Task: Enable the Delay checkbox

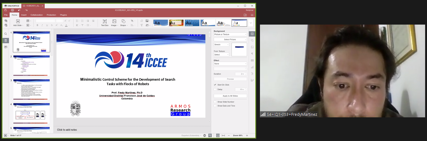Action: pyautogui.click(x=215, y=89)
